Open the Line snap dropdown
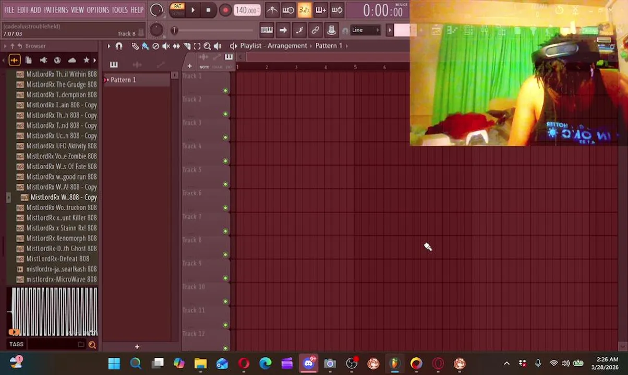This screenshot has height=375, width=628. point(365,30)
